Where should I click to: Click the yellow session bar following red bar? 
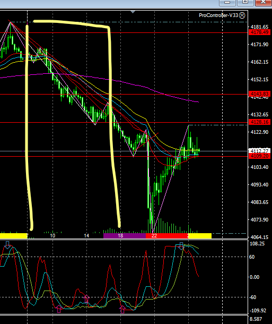point(200,236)
